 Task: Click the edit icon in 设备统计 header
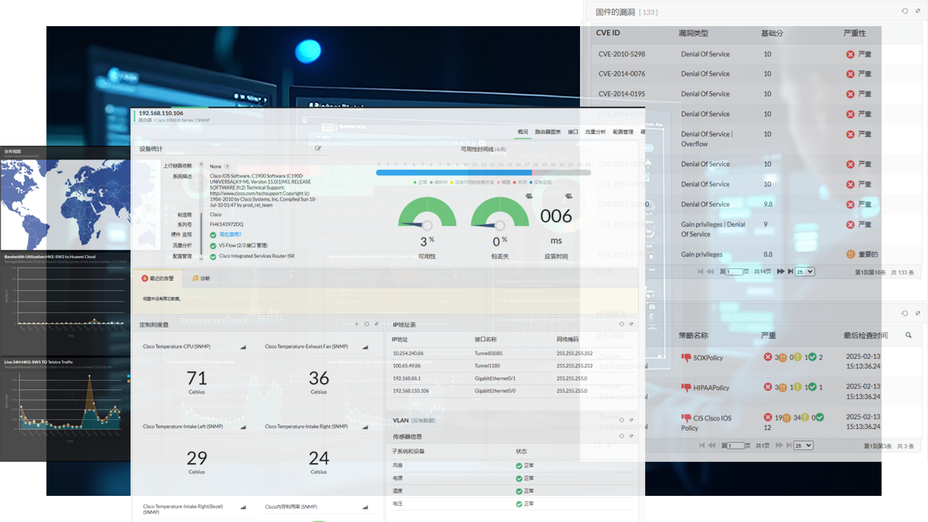coord(318,149)
